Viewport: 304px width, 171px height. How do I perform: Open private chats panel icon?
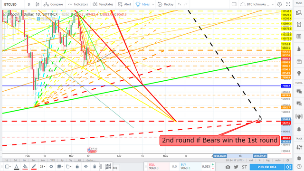click(299, 104)
